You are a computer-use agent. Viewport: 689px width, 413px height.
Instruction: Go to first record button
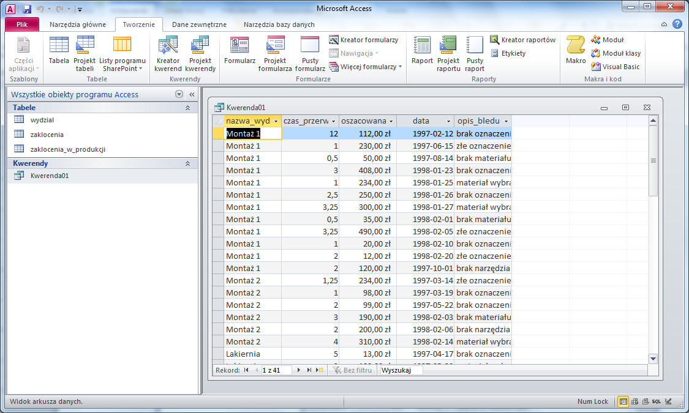(x=246, y=370)
